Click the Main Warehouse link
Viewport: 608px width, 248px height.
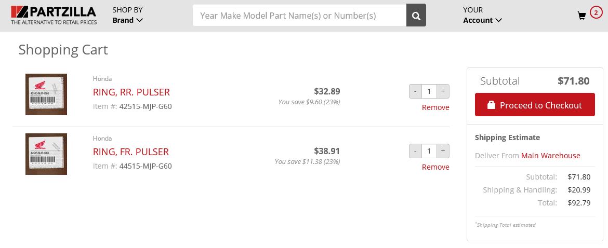pyautogui.click(x=550, y=156)
